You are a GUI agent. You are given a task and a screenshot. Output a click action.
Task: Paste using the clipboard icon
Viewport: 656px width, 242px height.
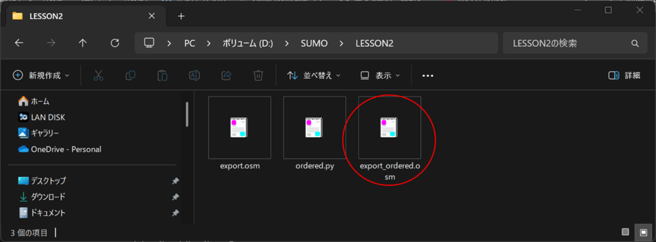coord(162,76)
